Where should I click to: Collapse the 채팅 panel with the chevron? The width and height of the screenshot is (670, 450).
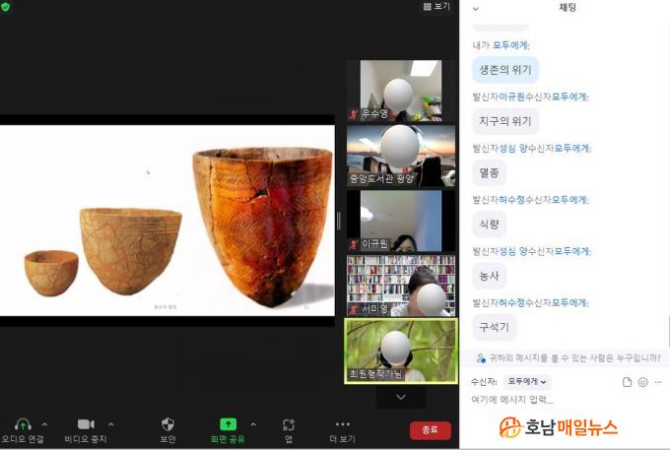(x=476, y=8)
